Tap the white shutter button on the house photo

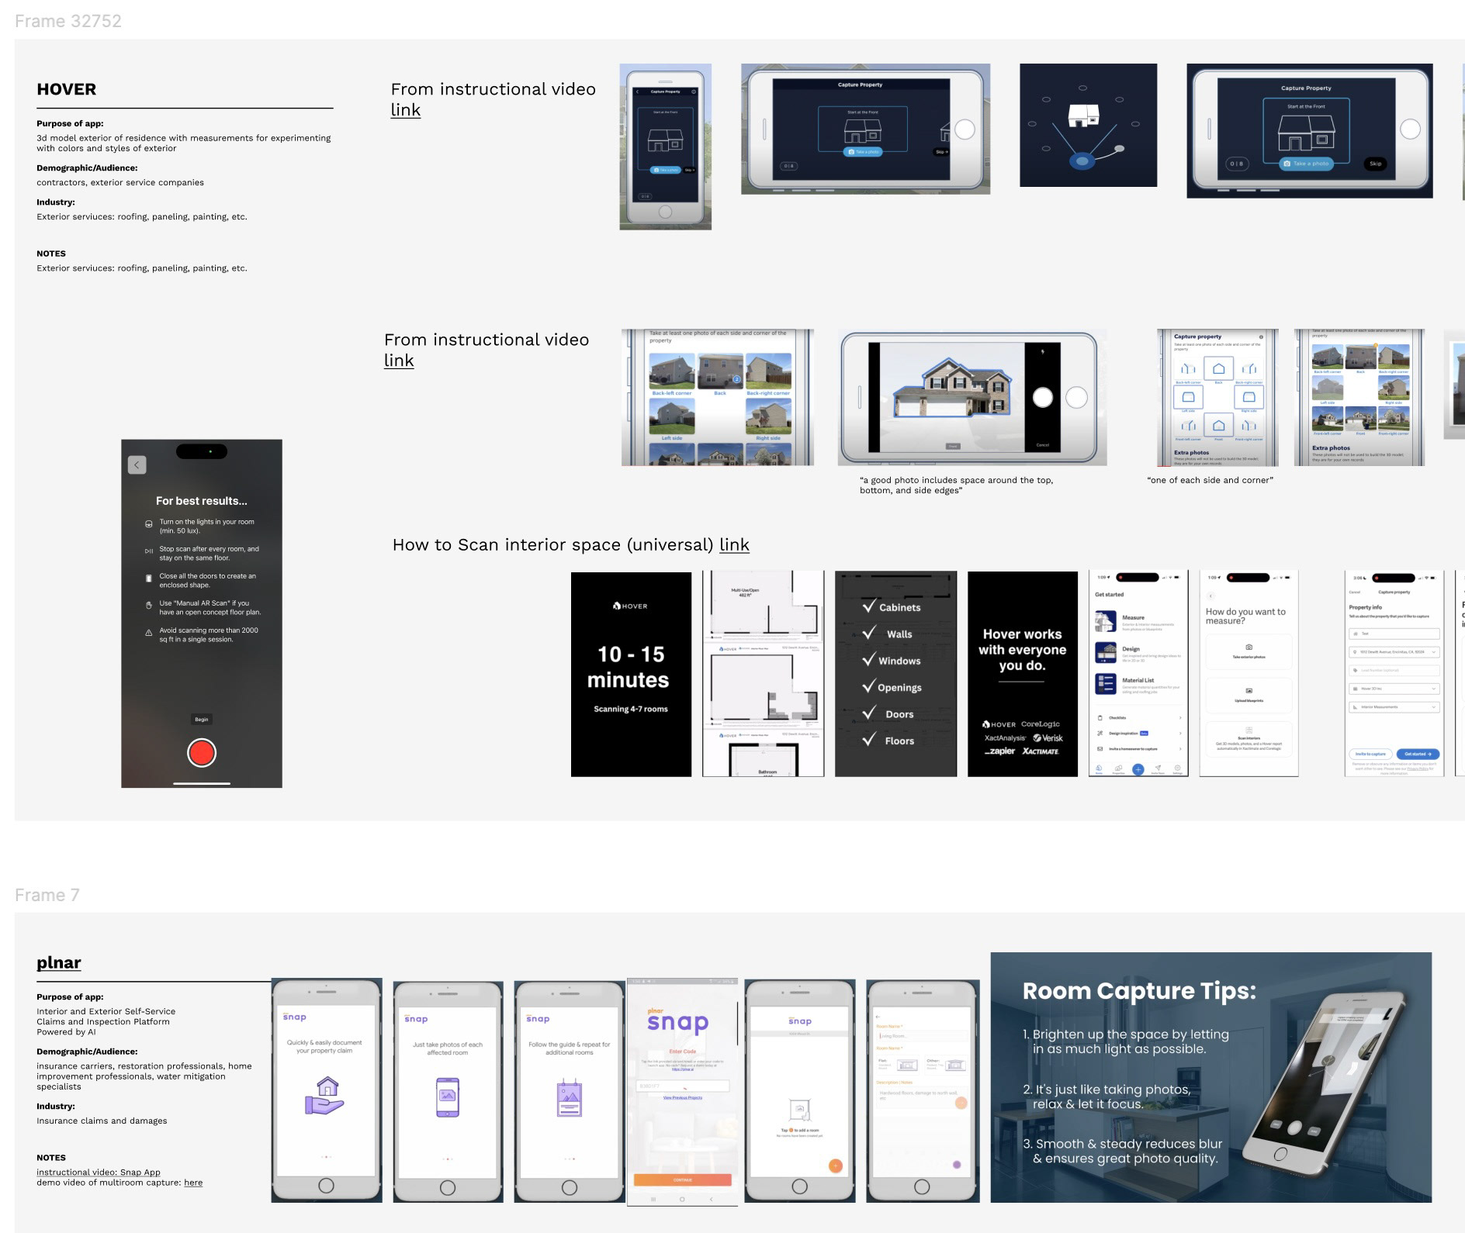pyautogui.click(x=1043, y=398)
